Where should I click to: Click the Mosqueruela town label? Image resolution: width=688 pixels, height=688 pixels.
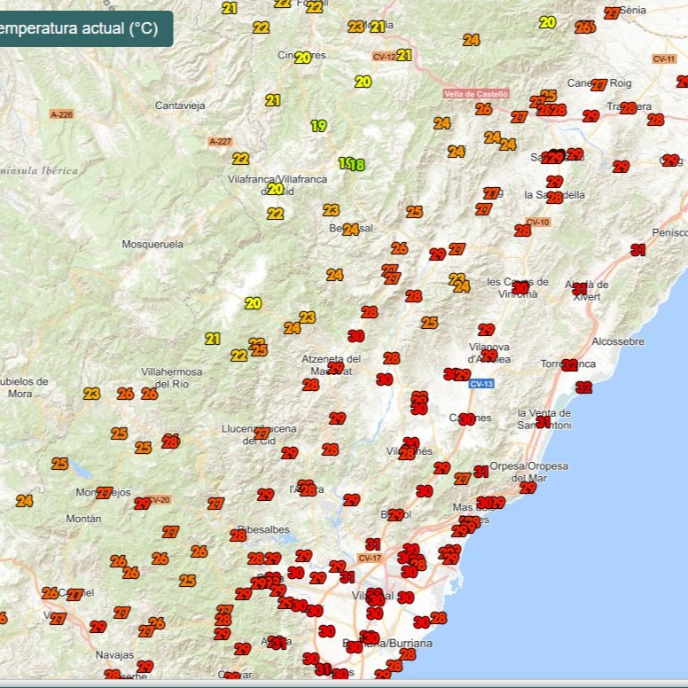pyautogui.click(x=152, y=245)
